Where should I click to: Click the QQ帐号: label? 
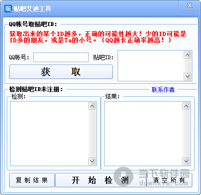[x=19, y=57]
